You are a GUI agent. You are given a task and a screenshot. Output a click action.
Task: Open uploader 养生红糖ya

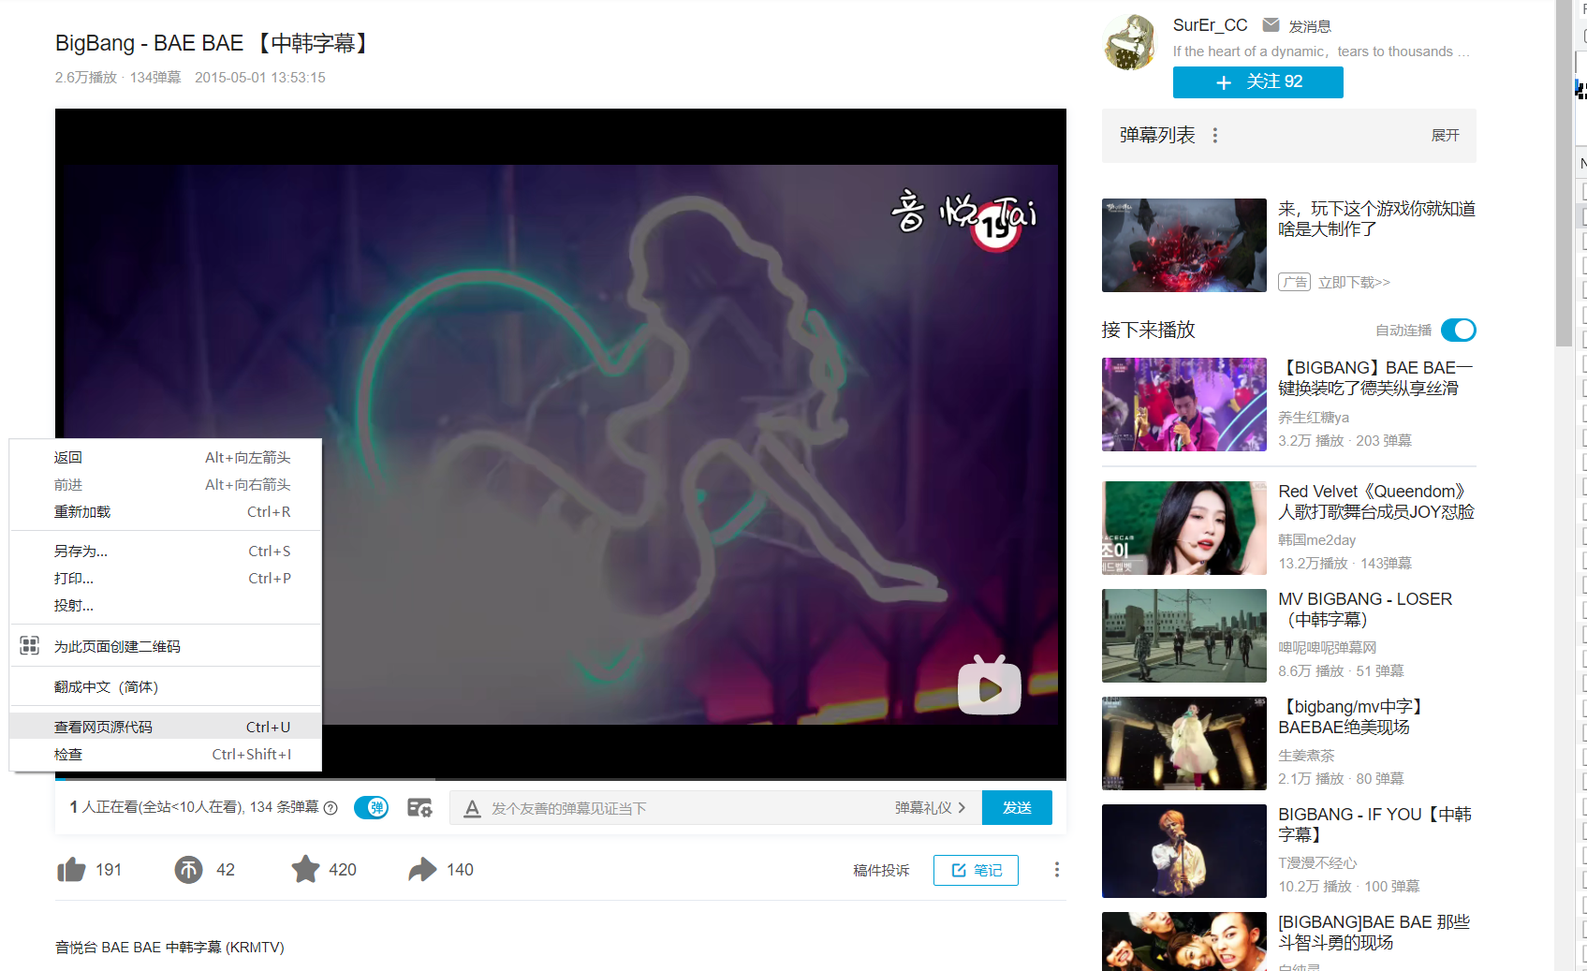[x=1314, y=418]
